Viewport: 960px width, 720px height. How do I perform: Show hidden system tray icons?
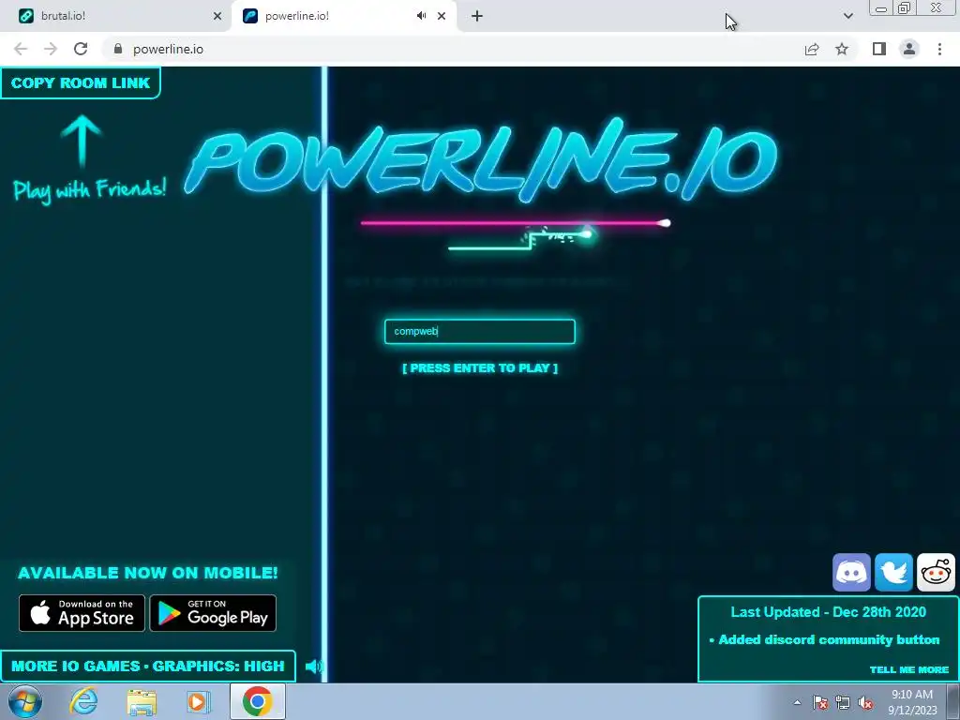click(797, 702)
